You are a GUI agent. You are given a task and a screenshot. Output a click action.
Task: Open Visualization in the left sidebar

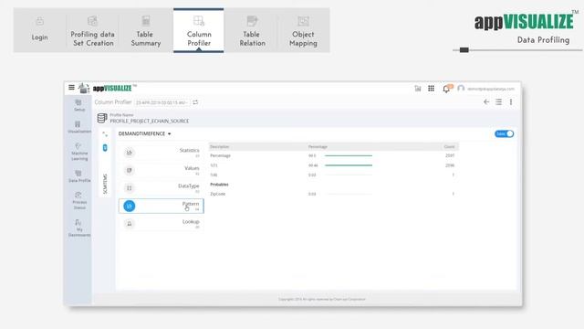click(x=78, y=127)
